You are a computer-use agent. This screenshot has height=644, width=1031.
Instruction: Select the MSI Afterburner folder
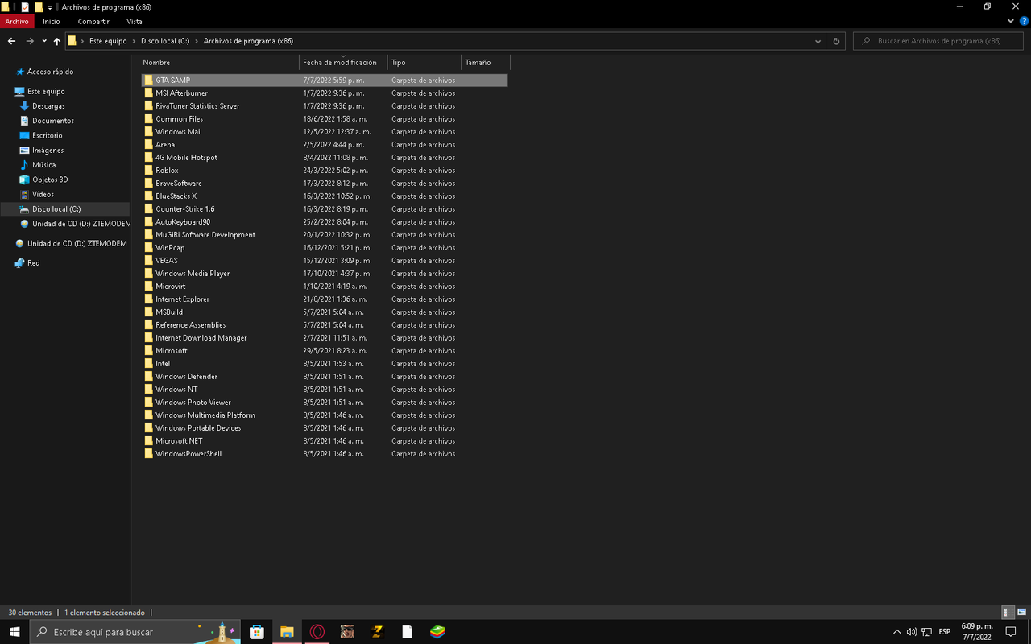tap(181, 93)
